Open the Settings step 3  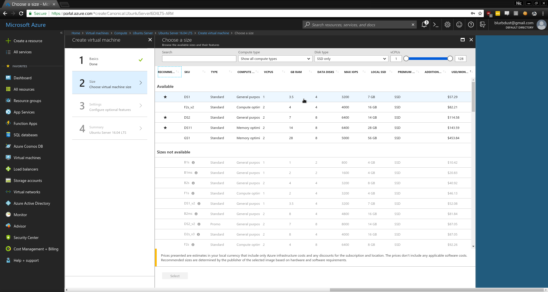point(110,106)
